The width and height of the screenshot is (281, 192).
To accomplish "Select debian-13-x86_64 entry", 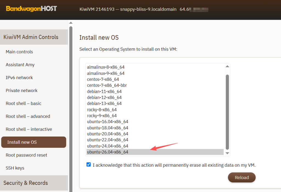I will pyautogui.click(x=155, y=104).
